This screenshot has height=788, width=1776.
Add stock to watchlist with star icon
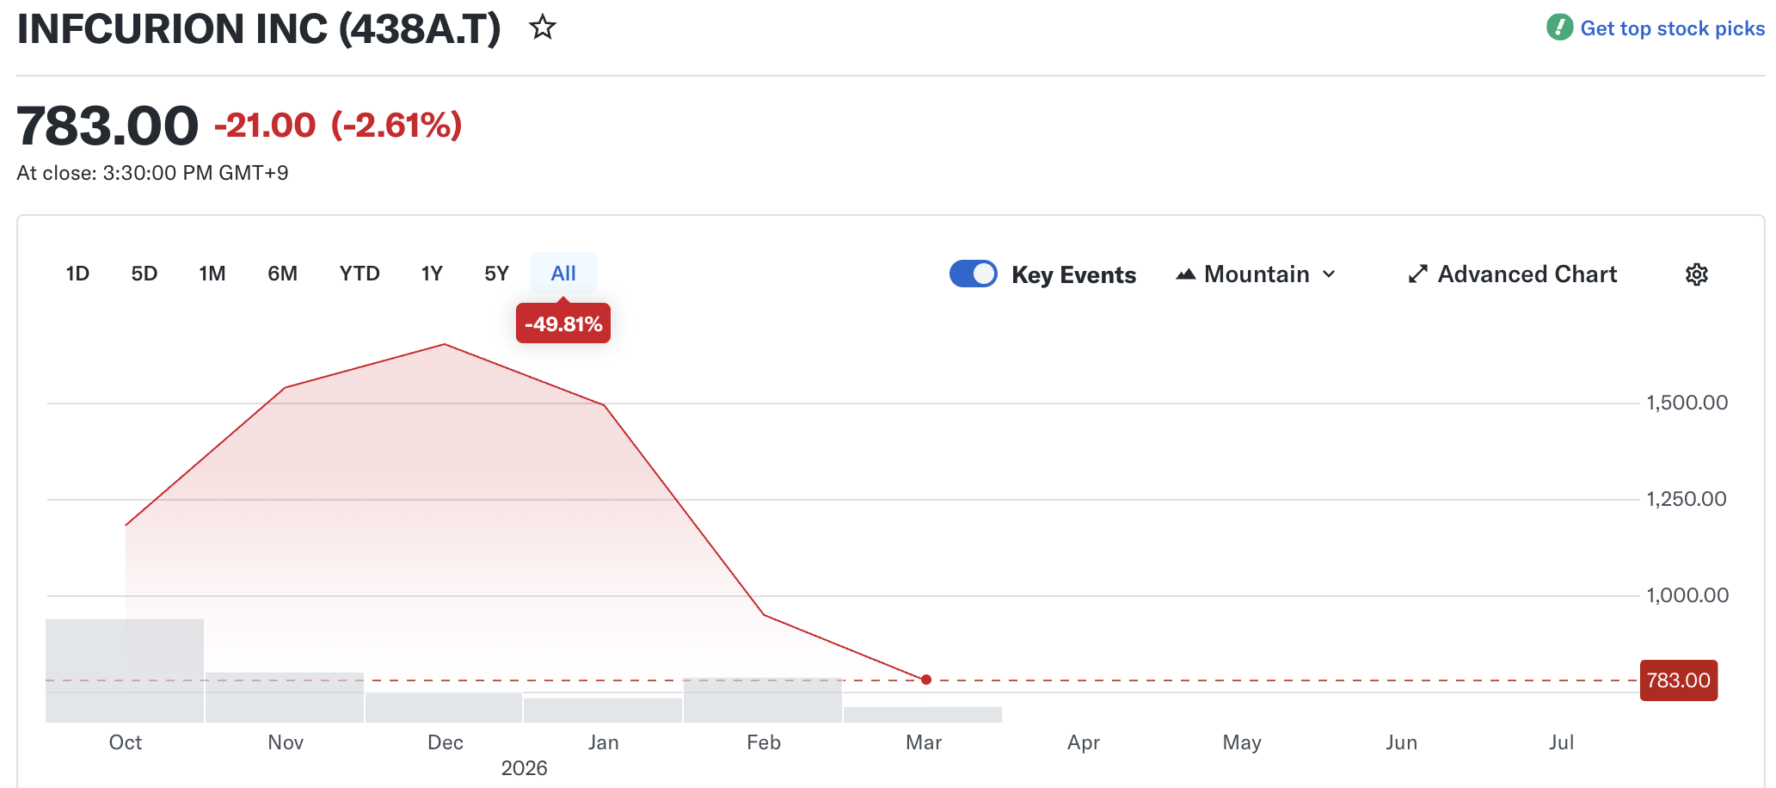coord(542,28)
